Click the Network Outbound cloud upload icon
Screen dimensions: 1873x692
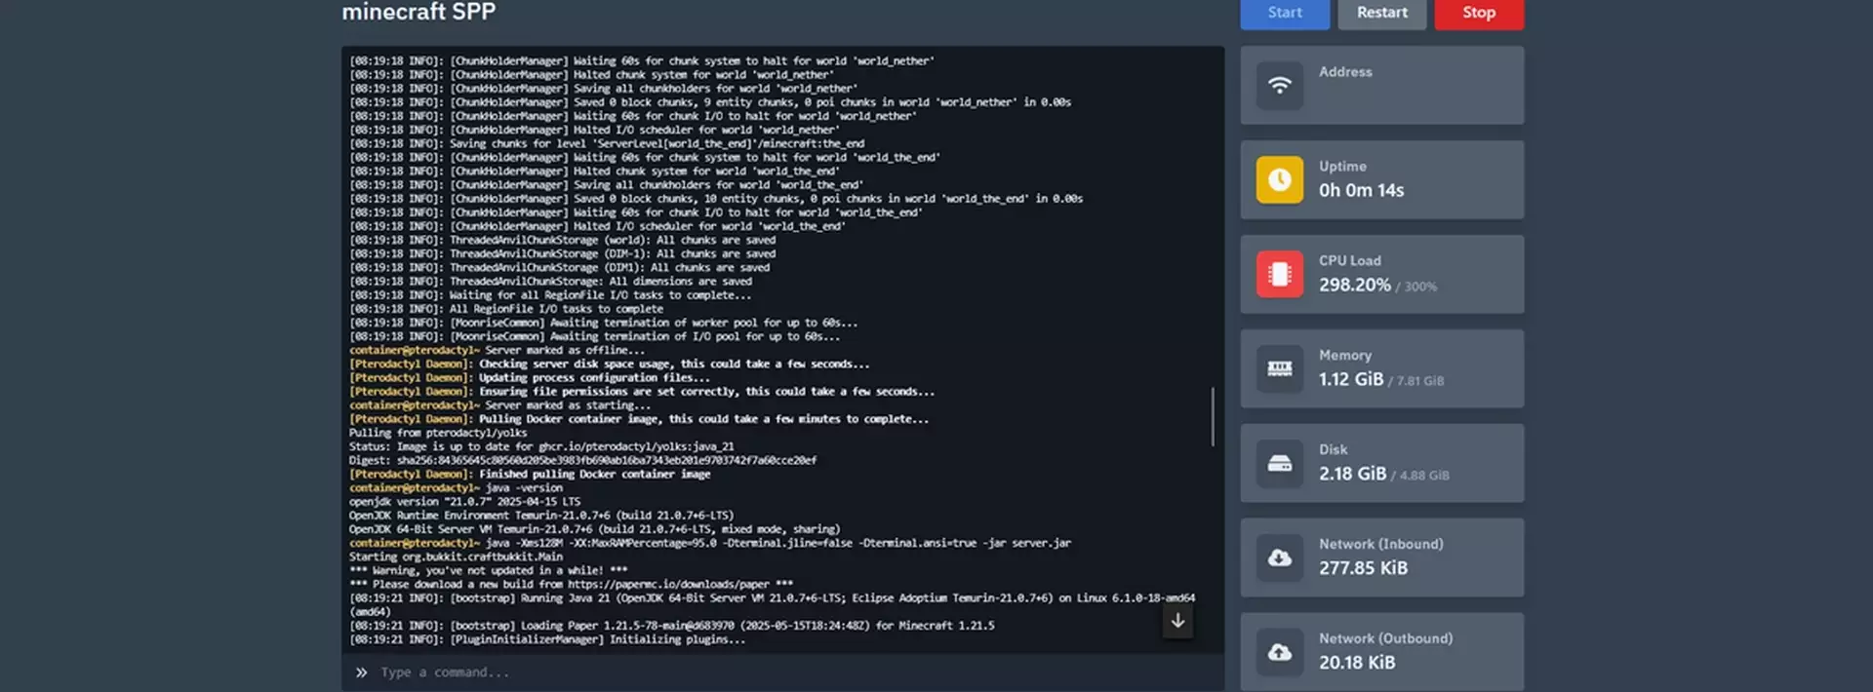pyautogui.click(x=1279, y=652)
